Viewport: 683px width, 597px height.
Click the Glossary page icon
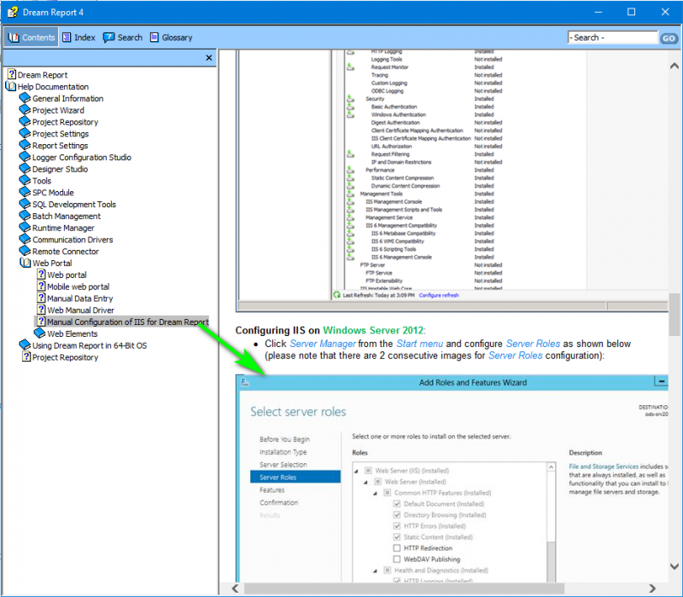[155, 38]
